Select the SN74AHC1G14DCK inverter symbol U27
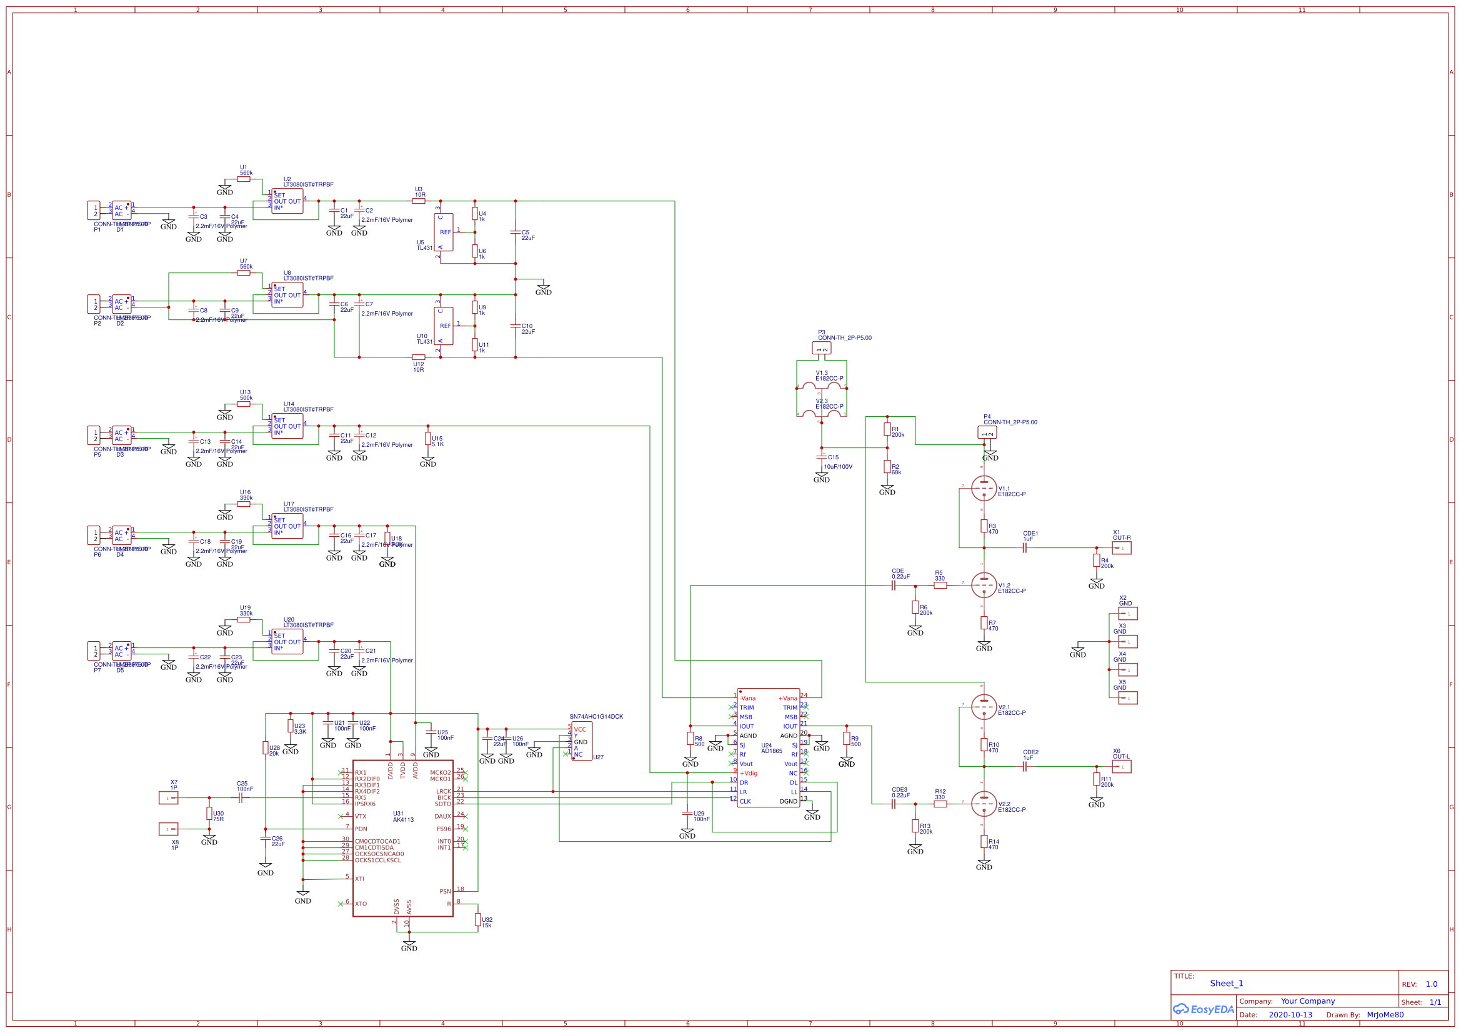 click(581, 742)
